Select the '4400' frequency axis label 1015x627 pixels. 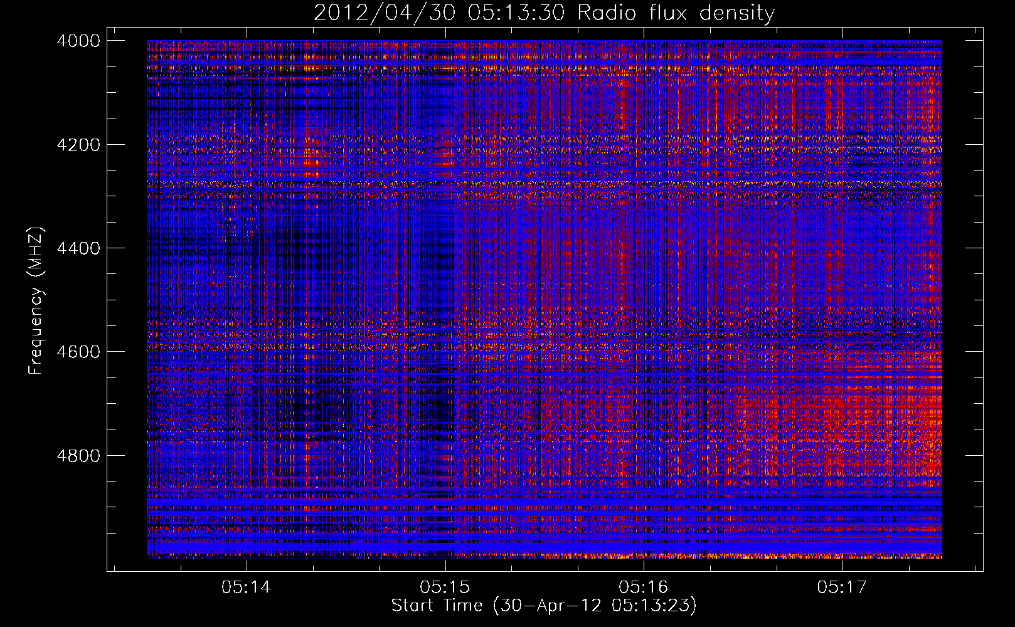(78, 248)
